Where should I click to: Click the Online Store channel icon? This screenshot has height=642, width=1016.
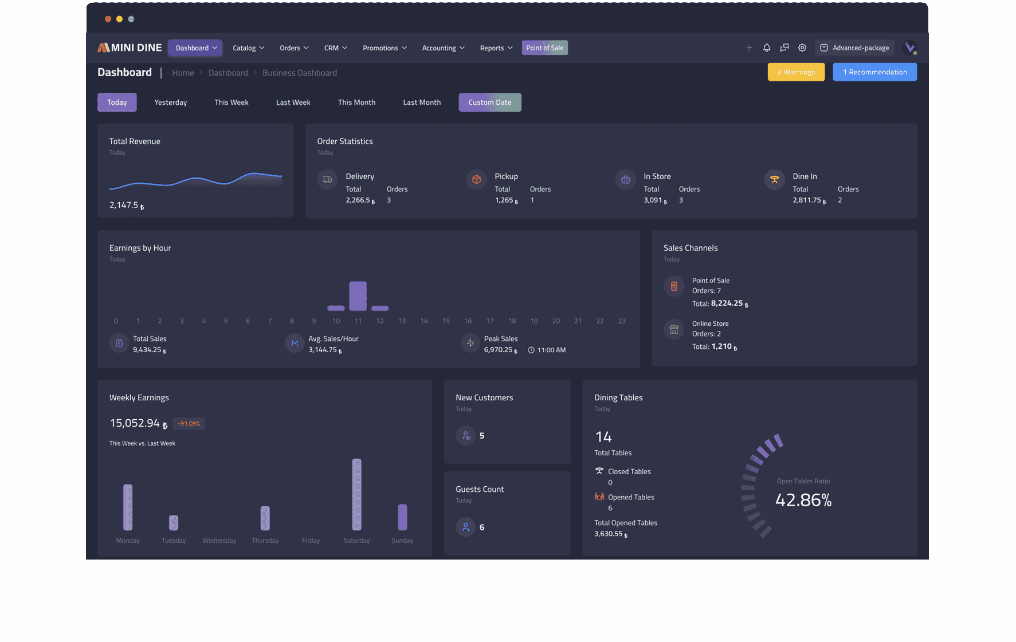click(674, 329)
